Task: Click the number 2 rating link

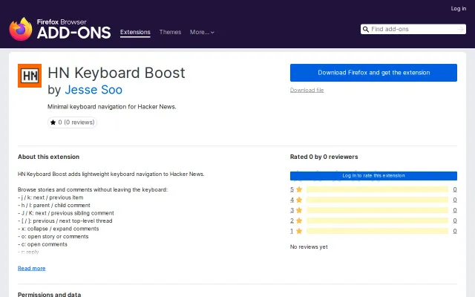Action: 292,221
